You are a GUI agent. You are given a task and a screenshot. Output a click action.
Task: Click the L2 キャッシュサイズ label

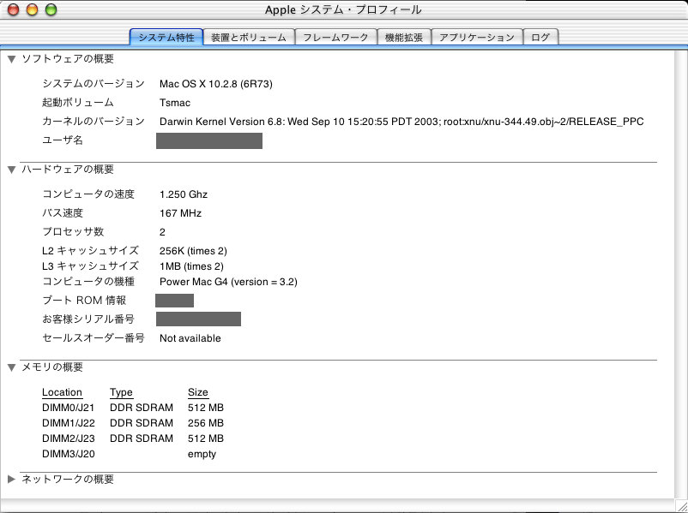(x=90, y=251)
